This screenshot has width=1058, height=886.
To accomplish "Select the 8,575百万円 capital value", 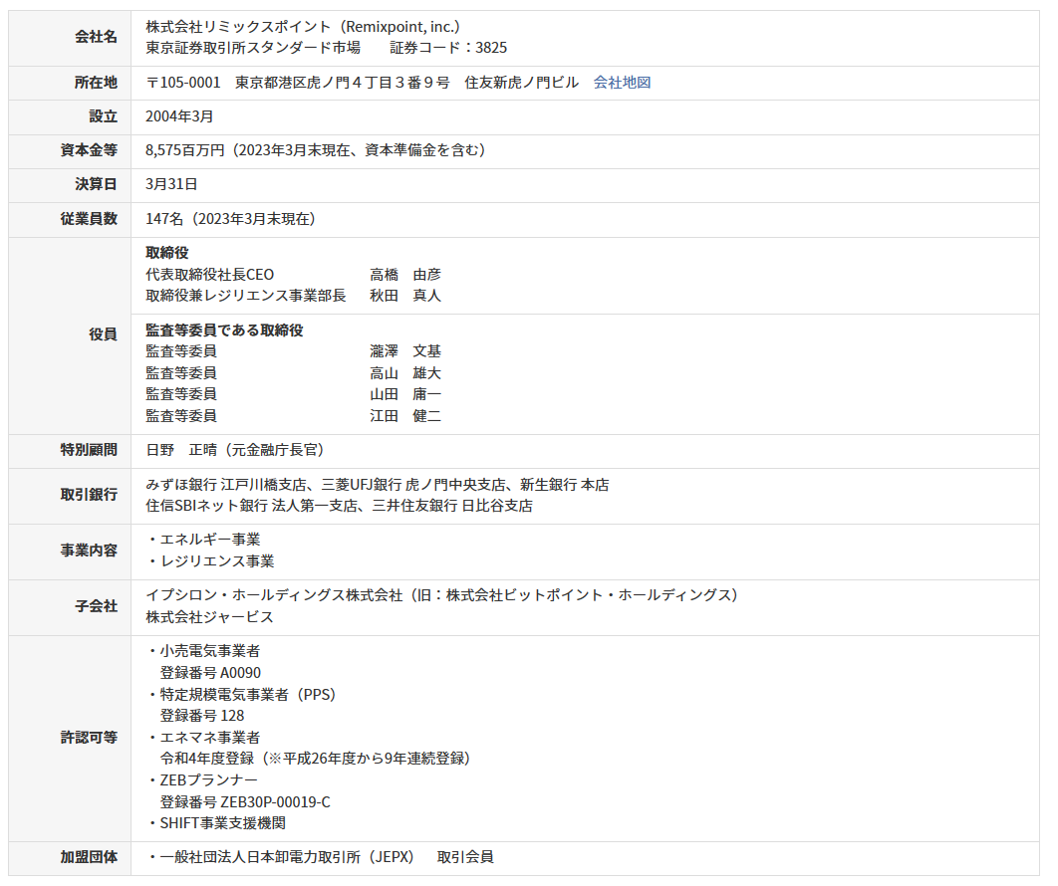I will pos(185,150).
